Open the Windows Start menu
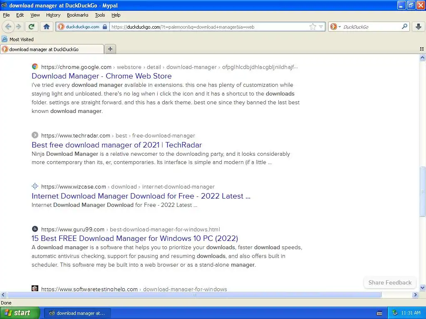426x319 pixels. (x=20, y=313)
